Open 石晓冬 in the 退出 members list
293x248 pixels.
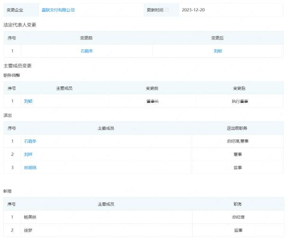30,141
